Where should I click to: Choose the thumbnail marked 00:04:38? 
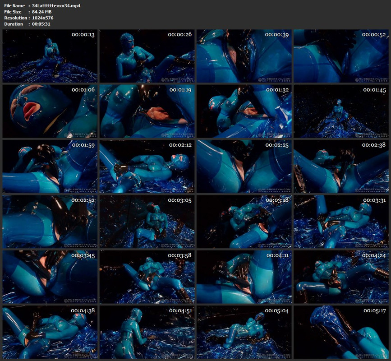tap(50, 332)
